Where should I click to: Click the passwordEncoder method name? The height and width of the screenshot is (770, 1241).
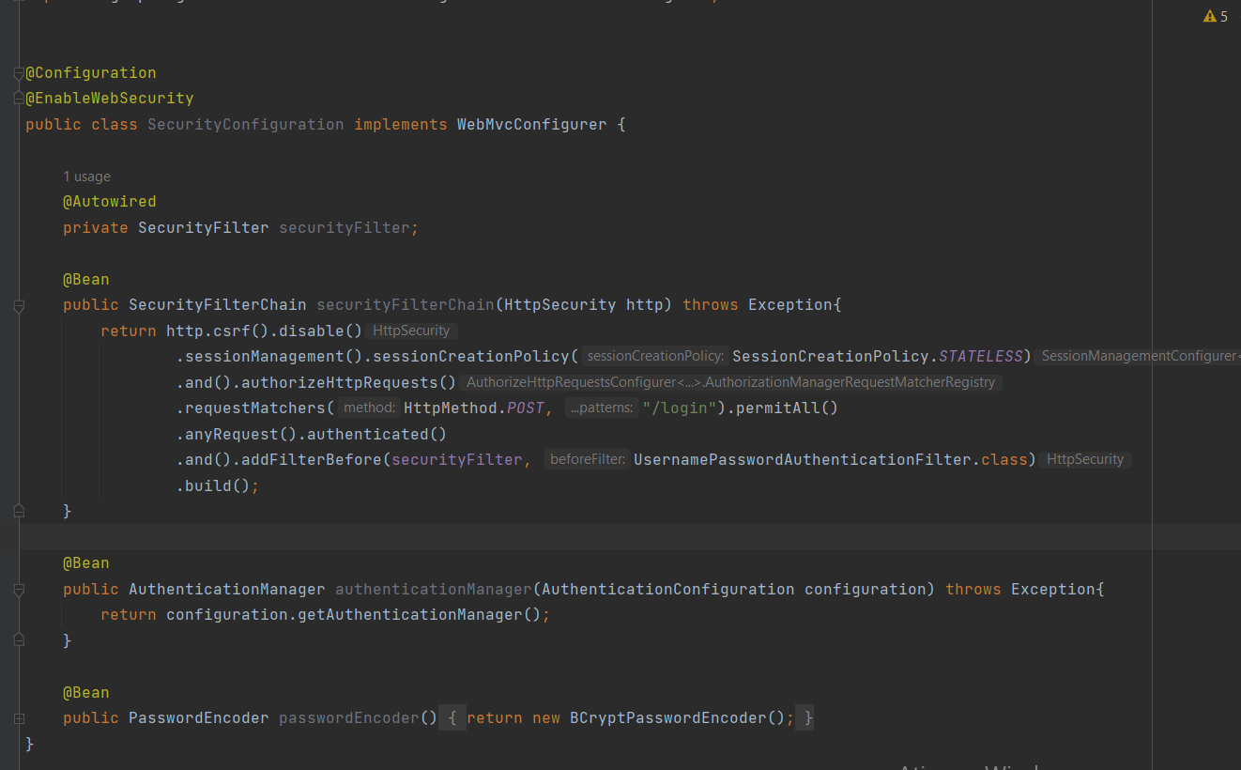click(x=349, y=718)
